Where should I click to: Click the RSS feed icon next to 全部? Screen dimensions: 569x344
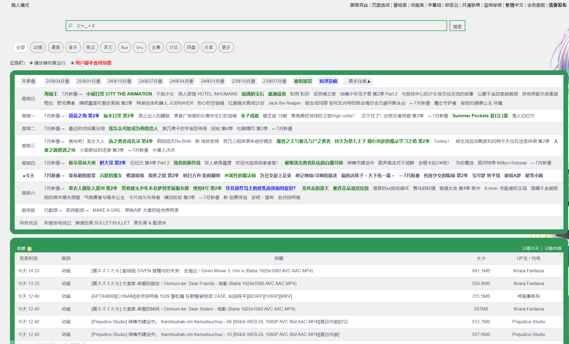click(x=29, y=249)
